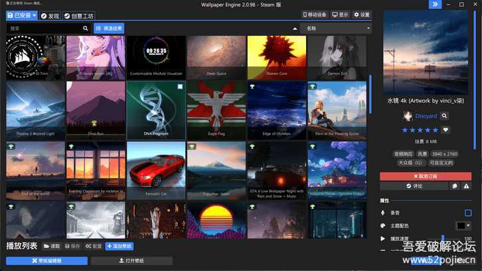Screen dimensions: 482x271
Task: Click the heart favorite icon under star rating
Action: point(445,130)
